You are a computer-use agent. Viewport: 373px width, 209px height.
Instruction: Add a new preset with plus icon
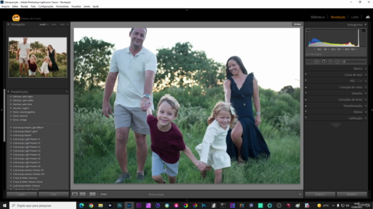67,92
